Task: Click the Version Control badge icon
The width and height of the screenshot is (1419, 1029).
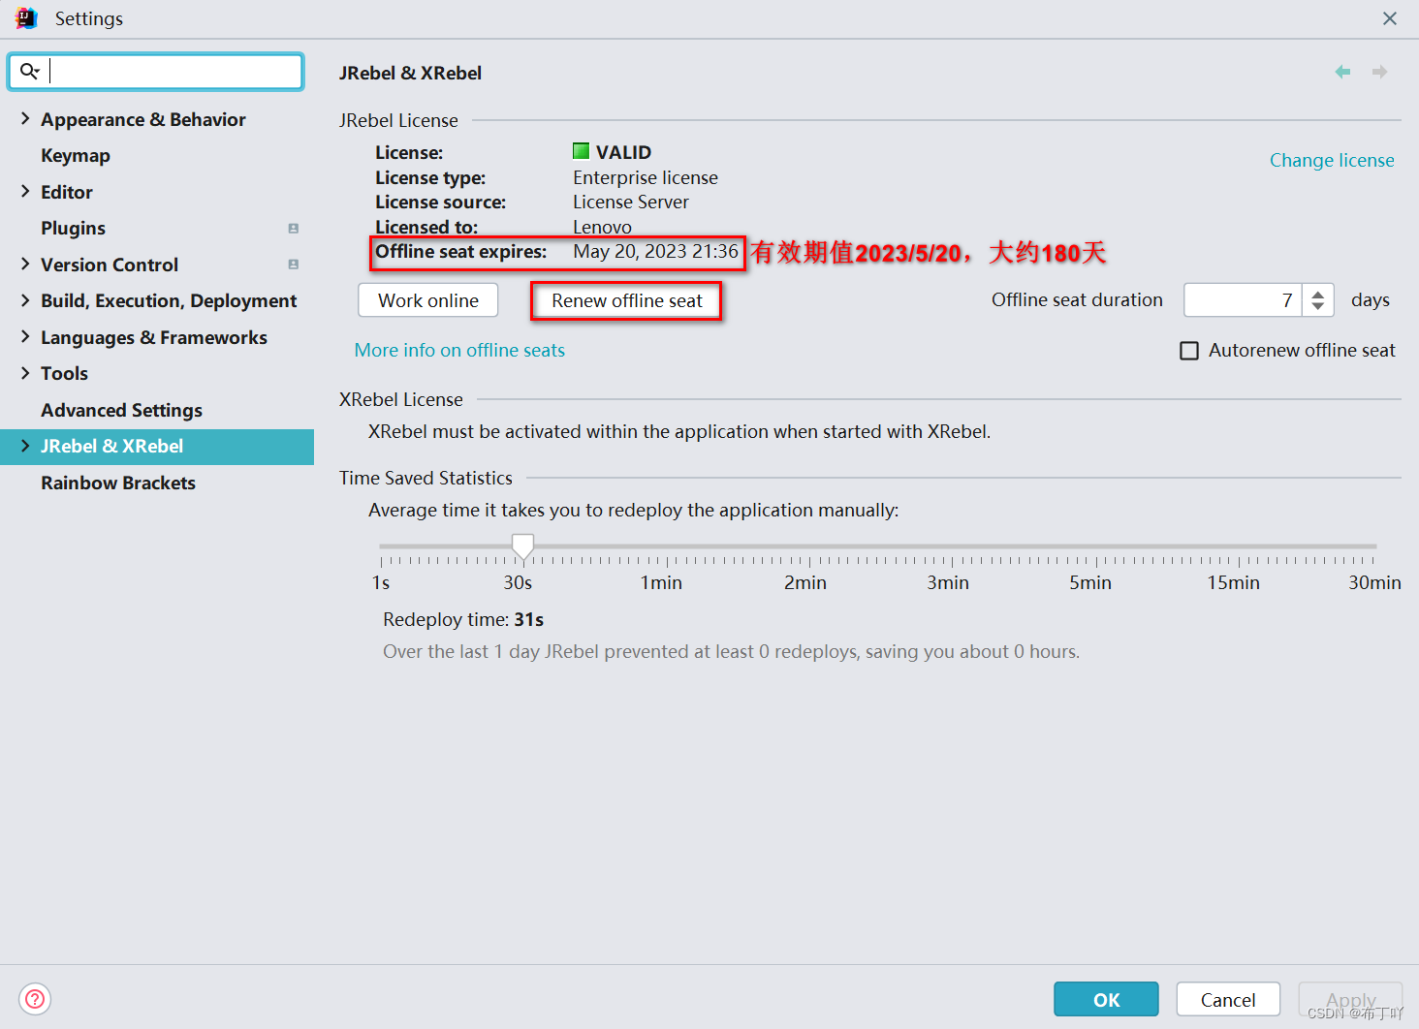Action: coord(293,265)
